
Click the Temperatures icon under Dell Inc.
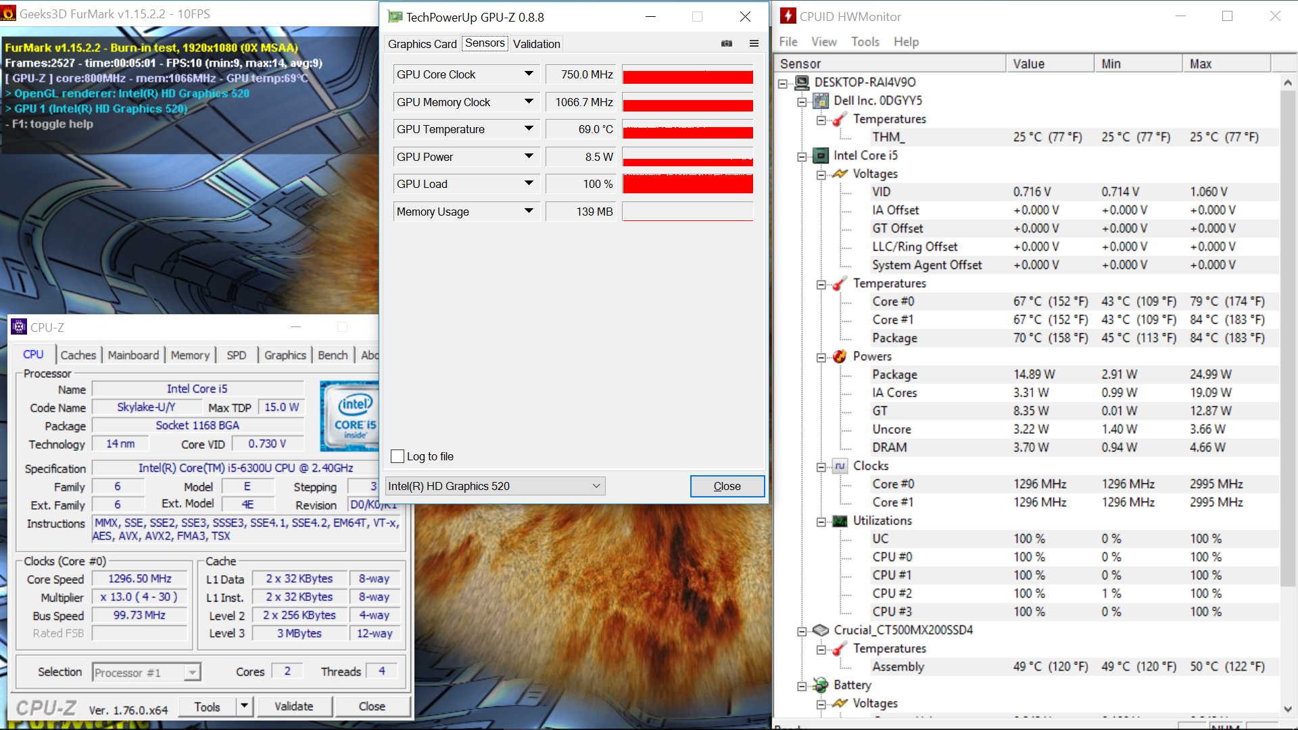tap(840, 119)
